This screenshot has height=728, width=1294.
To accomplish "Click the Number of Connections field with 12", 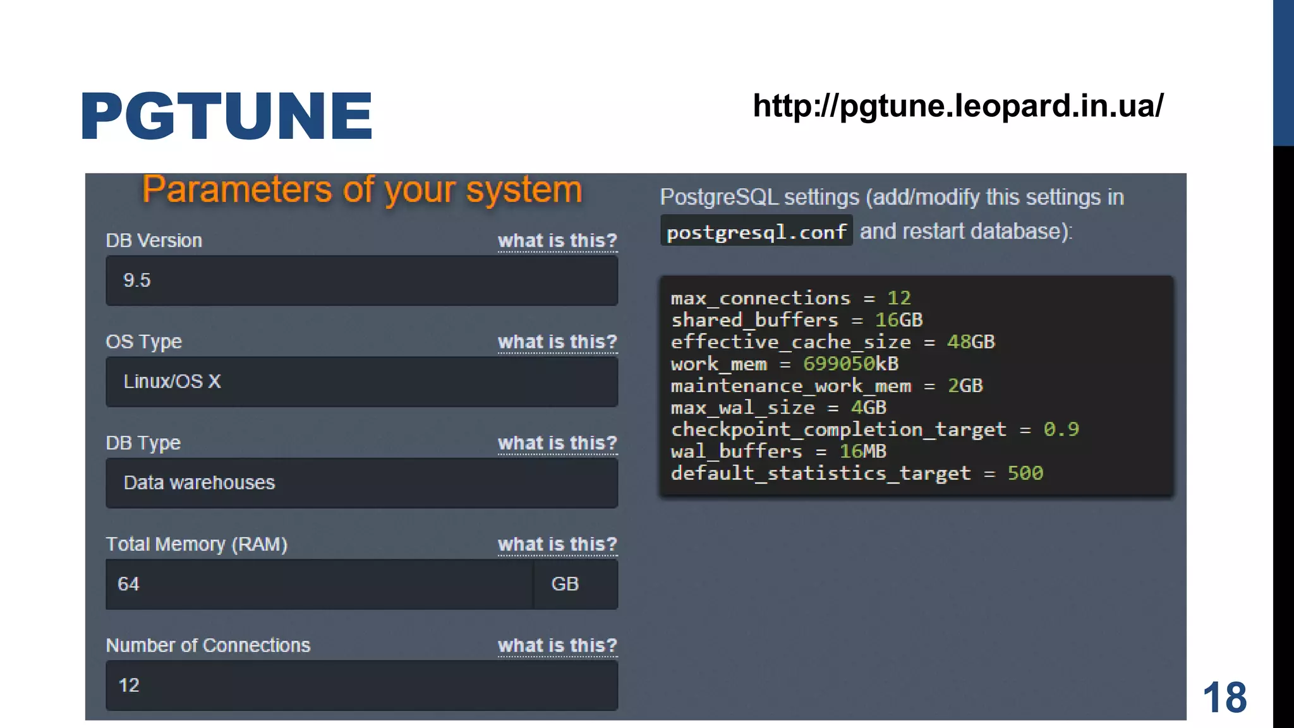I will (361, 685).
